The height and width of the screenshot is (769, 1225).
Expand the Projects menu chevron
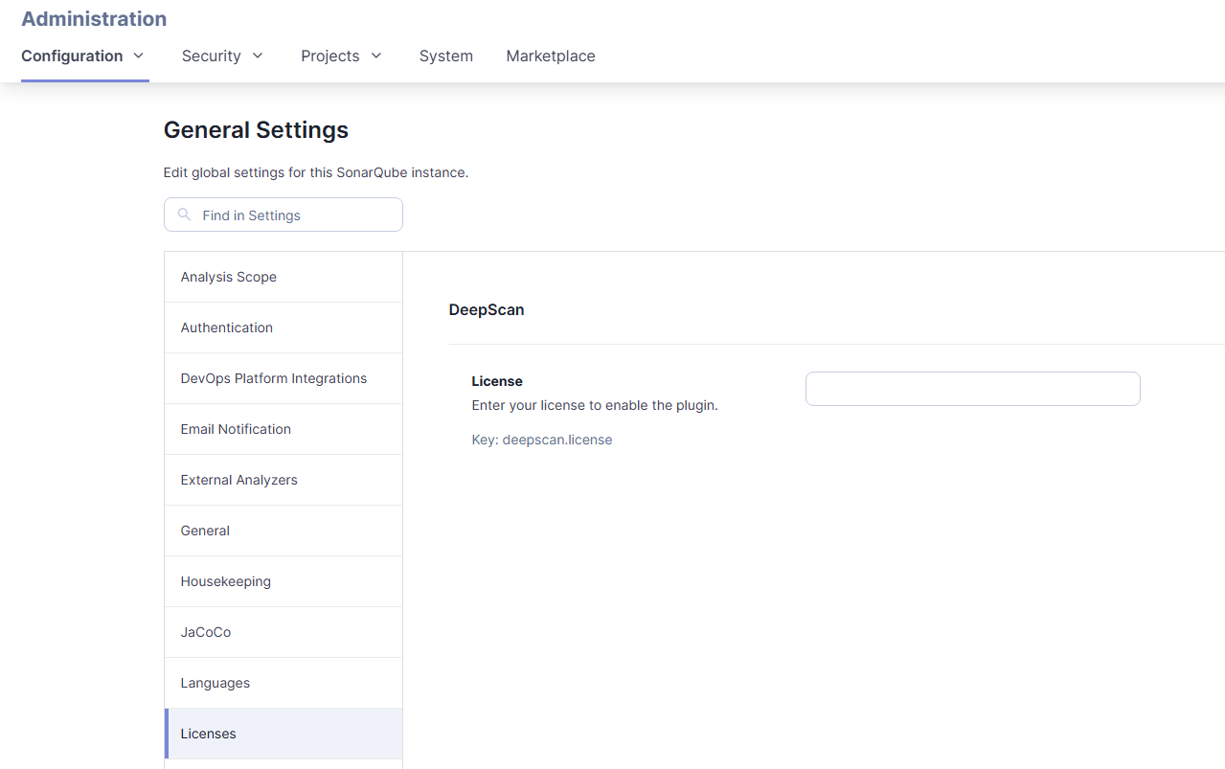tap(376, 56)
